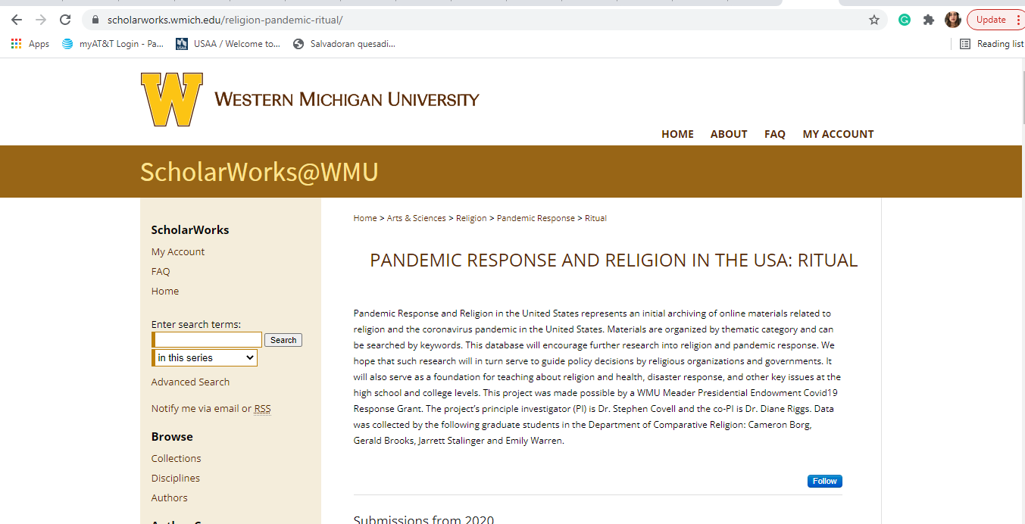Open the Apps grid shortcut
The image size is (1025, 524).
(x=30, y=44)
